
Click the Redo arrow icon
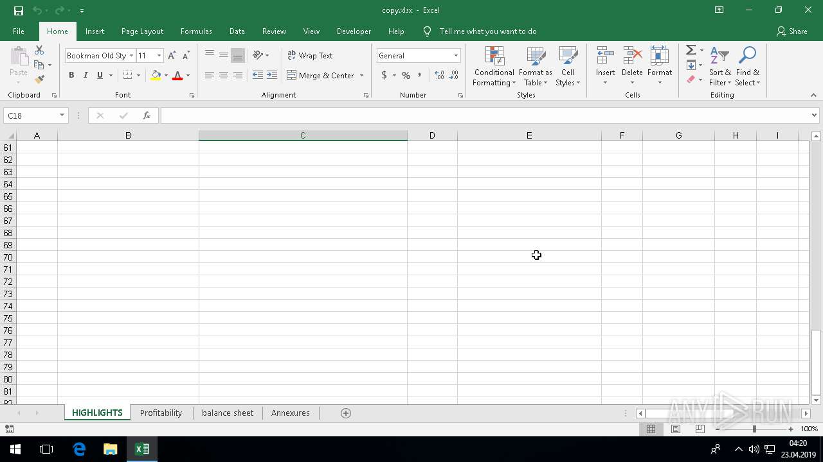(59, 10)
